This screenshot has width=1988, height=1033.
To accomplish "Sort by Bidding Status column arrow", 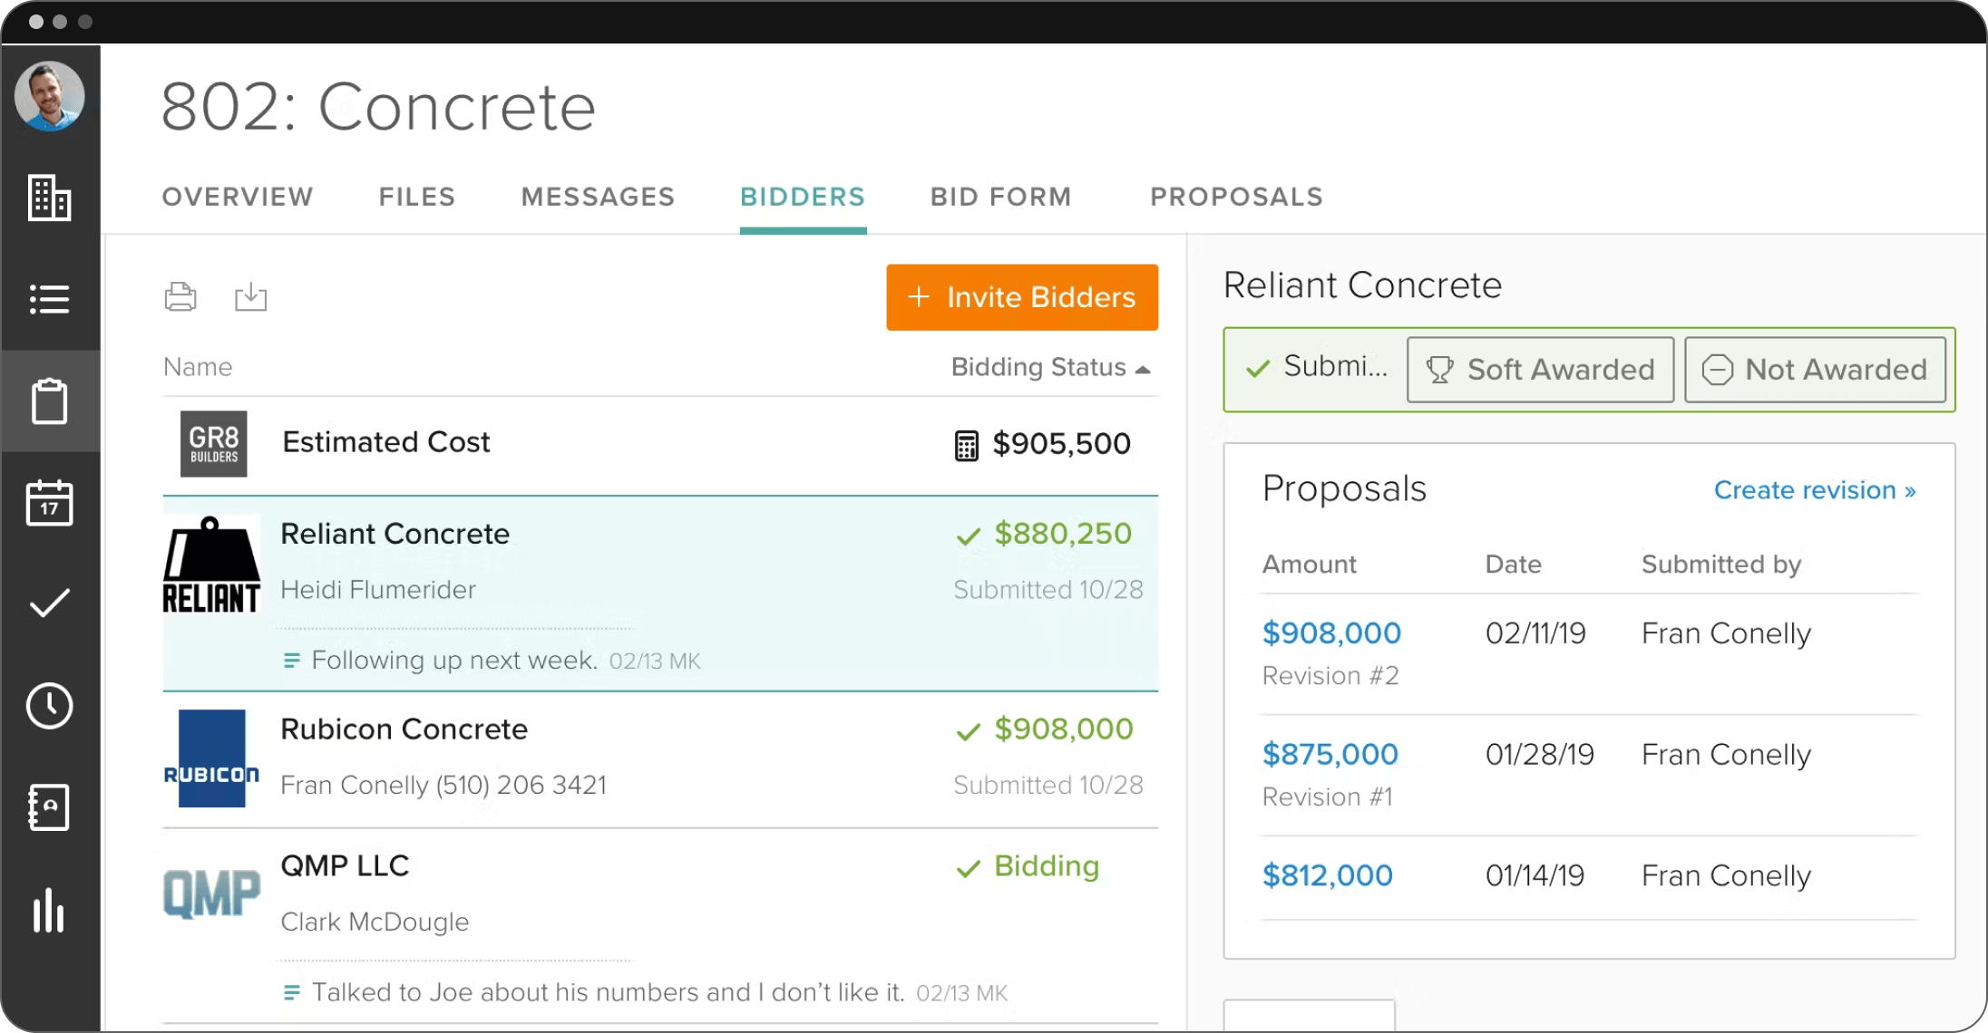I will coord(1143,369).
